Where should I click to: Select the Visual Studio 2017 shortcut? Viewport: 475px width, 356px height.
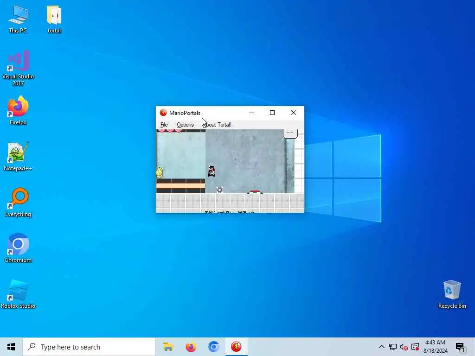pos(18,69)
